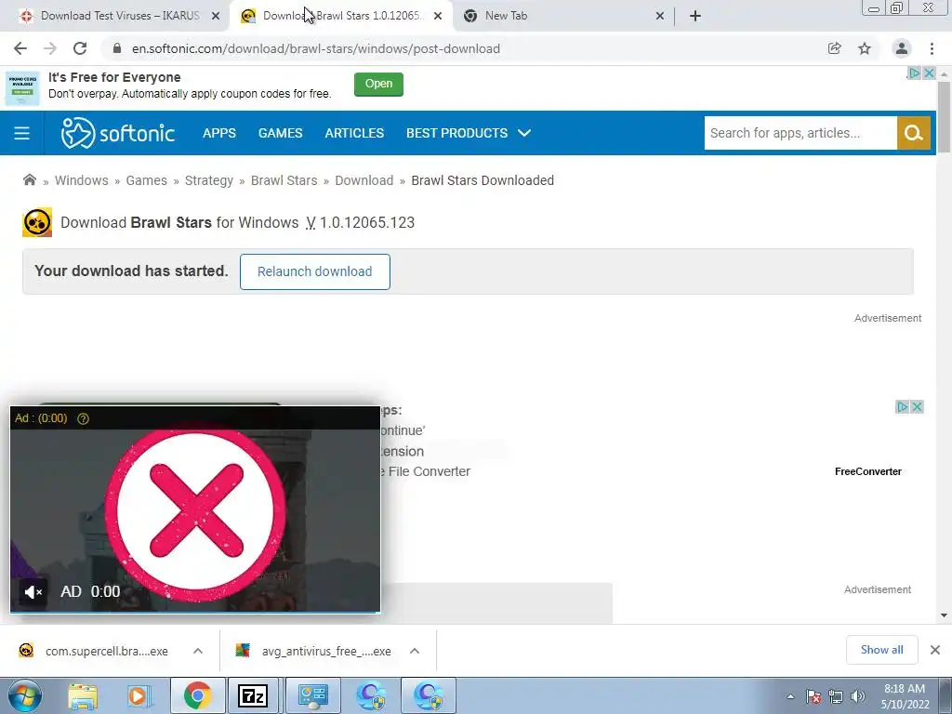Expand the BEST PRODUCTS dropdown
This screenshot has width=952, height=714.
pyautogui.click(x=469, y=133)
